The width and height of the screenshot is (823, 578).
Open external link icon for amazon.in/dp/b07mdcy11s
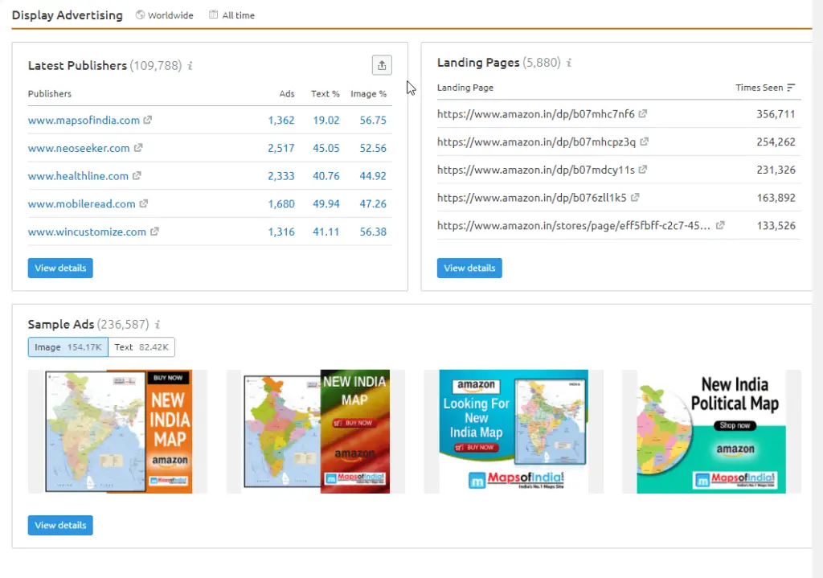[x=642, y=169]
